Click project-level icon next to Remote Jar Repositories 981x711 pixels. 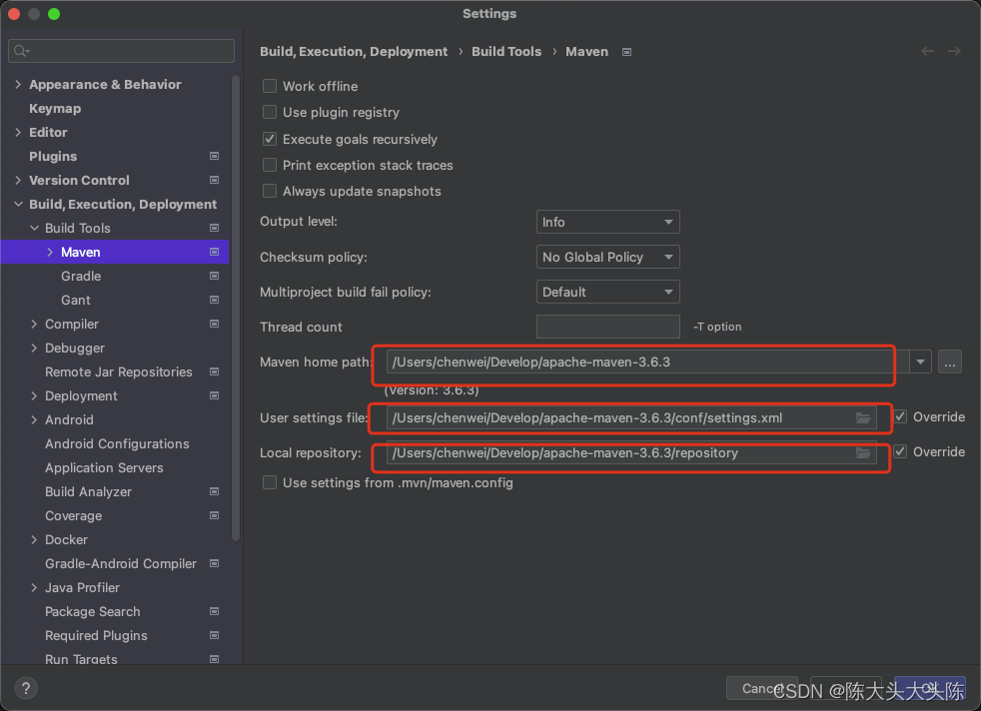(214, 371)
